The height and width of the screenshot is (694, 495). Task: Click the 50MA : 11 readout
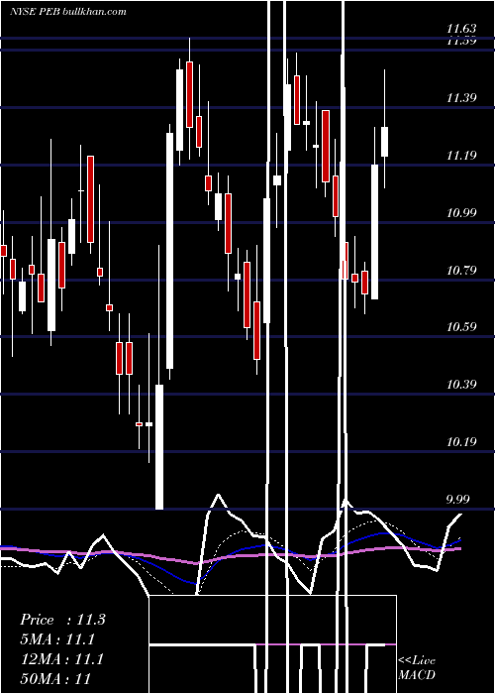click(x=55, y=678)
